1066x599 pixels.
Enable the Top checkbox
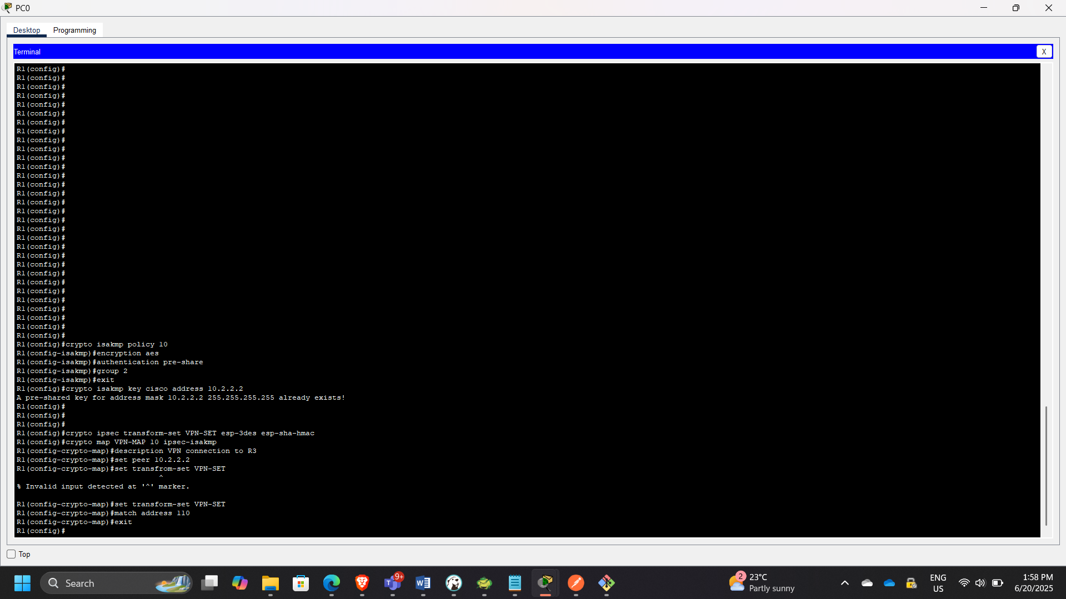point(11,553)
